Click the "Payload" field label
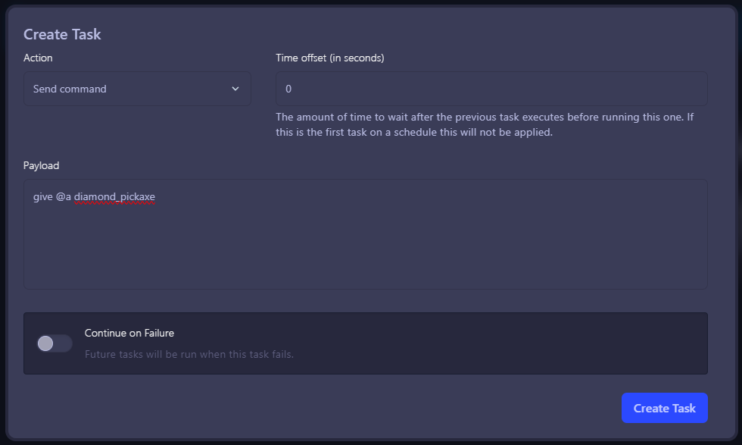The height and width of the screenshot is (445, 742). (x=41, y=165)
